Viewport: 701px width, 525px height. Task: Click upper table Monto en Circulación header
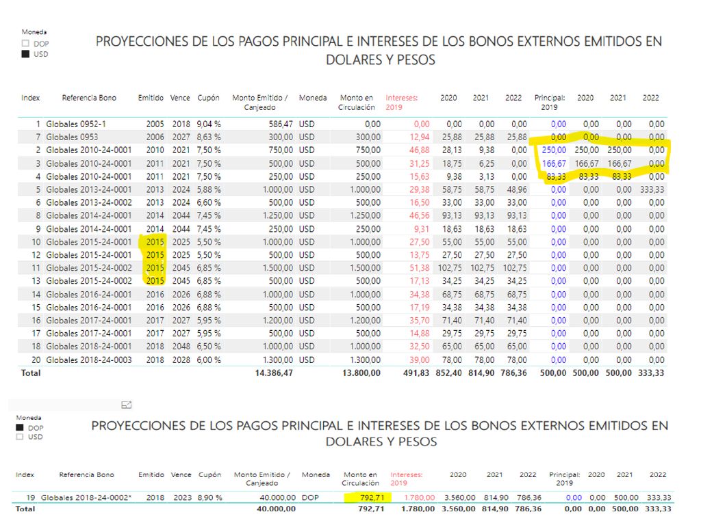[356, 103]
